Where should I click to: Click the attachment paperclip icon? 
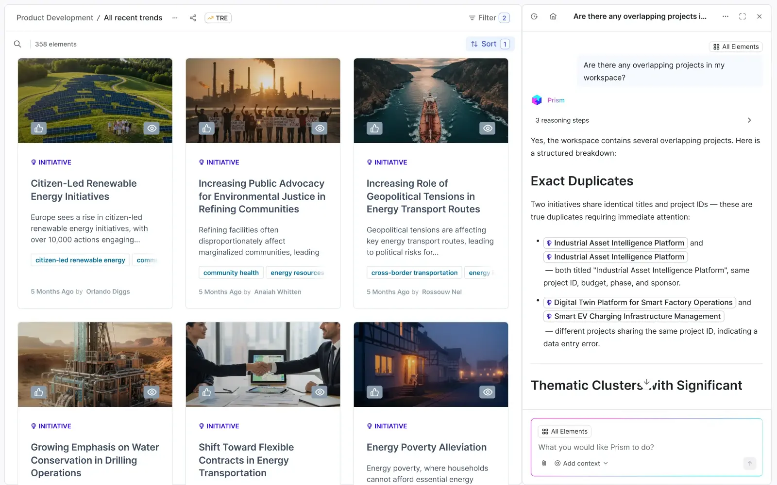tap(544, 463)
